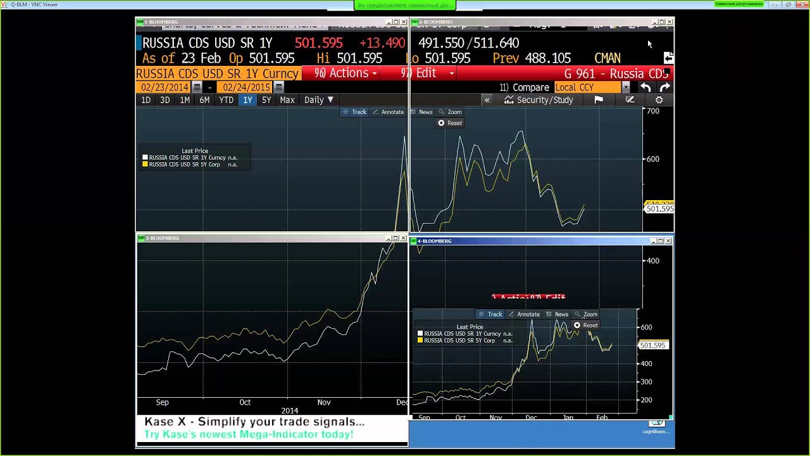Open chart settings gear icon
The width and height of the screenshot is (810, 456).
tap(659, 100)
